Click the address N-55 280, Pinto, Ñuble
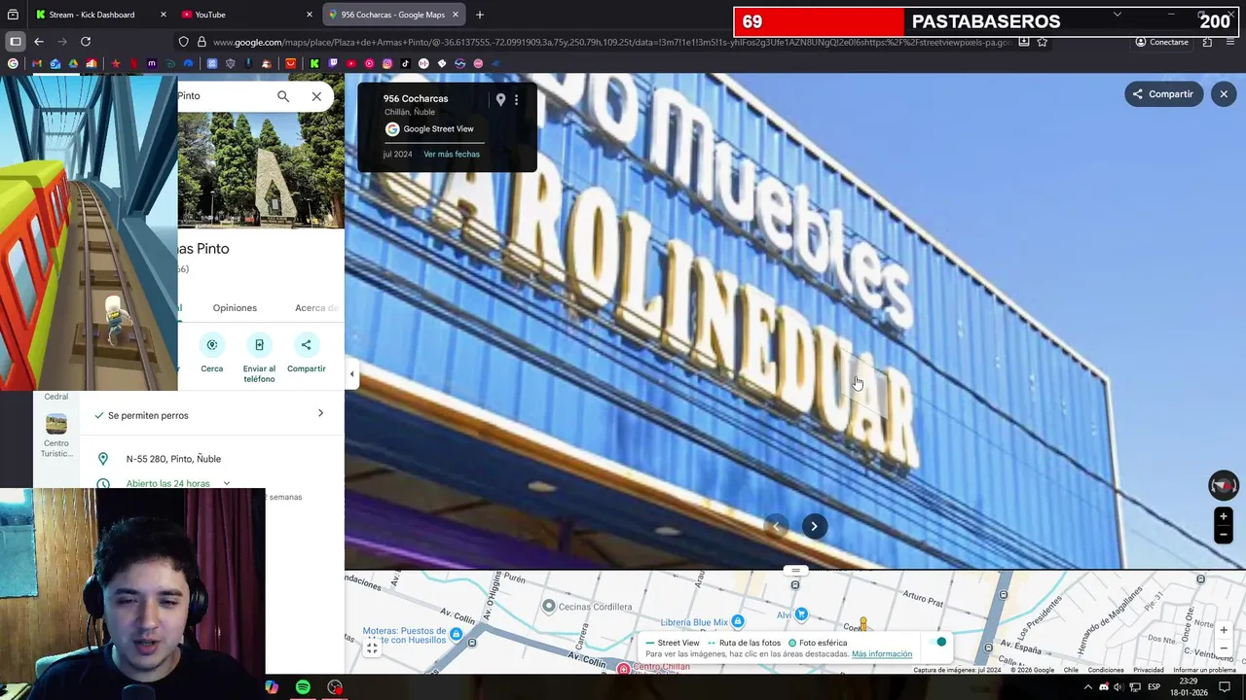Screen dimensions: 1246x700 (173, 459)
